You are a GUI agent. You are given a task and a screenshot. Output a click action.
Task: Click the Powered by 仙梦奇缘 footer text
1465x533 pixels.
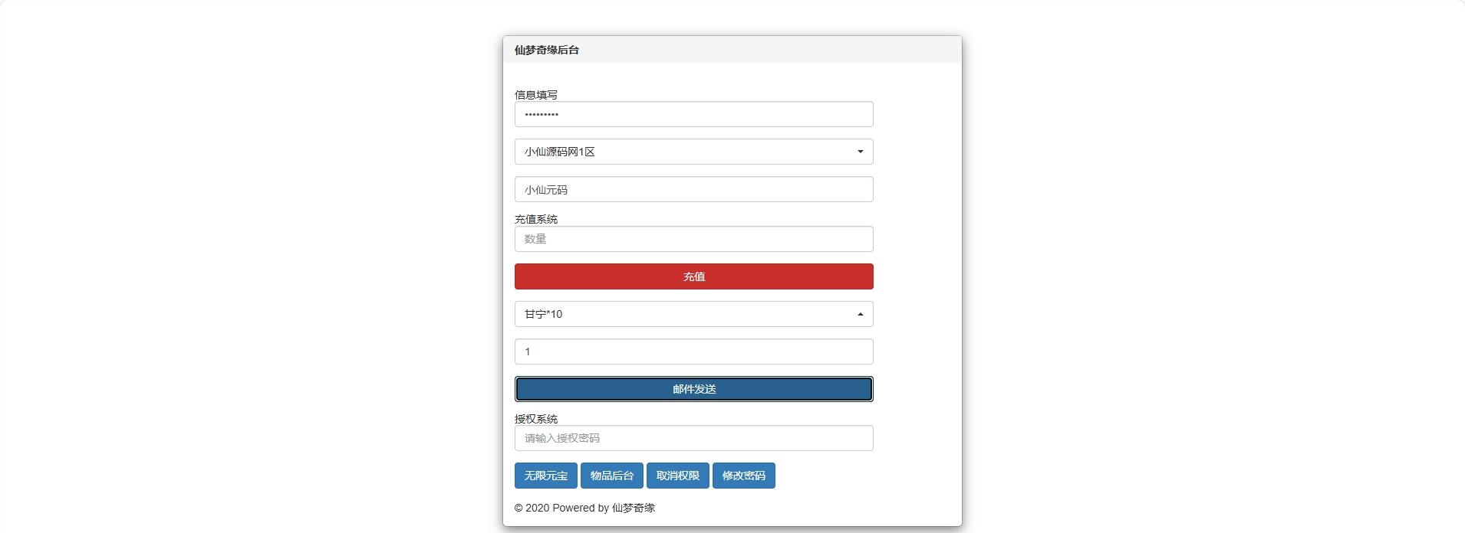(584, 508)
